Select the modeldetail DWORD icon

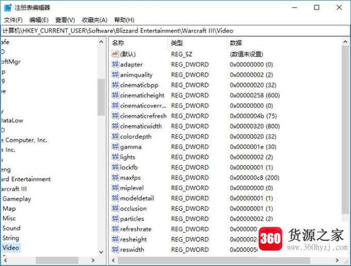click(115, 198)
